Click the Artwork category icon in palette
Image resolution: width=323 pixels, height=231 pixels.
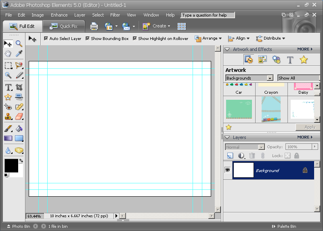click(x=249, y=60)
